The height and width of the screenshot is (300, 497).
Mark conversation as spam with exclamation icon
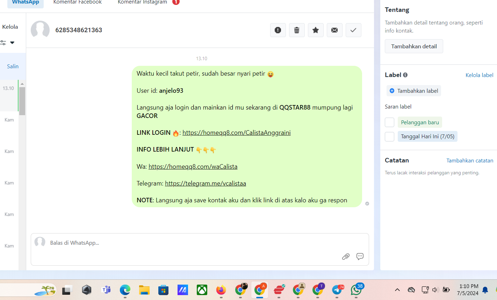tap(278, 30)
